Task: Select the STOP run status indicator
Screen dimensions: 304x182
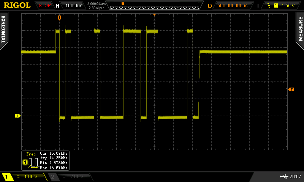Action: click(x=44, y=6)
